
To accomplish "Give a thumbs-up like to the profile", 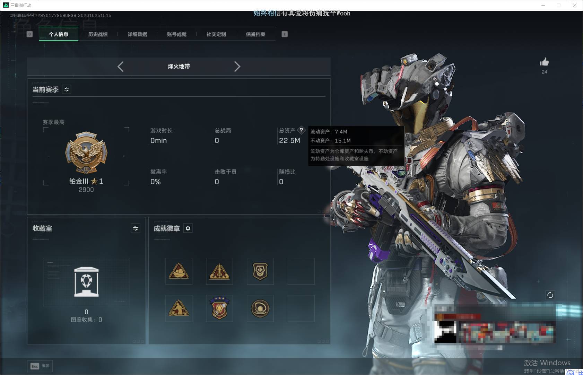I will click(x=544, y=62).
